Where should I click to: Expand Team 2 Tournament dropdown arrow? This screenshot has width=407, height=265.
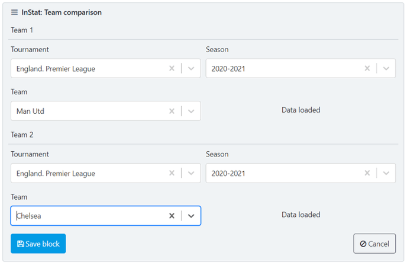[x=191, y=173]
